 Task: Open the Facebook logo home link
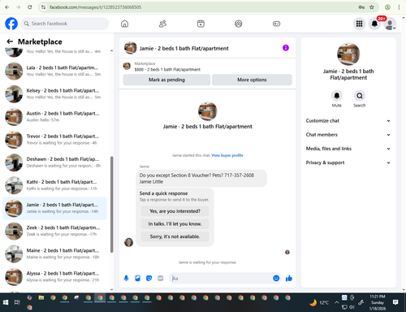pyautogui.click(x=11, y=24)
